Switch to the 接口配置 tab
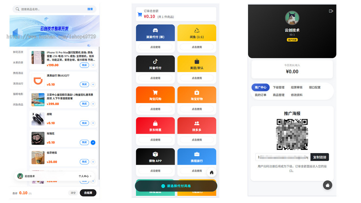 click(315, 88)
